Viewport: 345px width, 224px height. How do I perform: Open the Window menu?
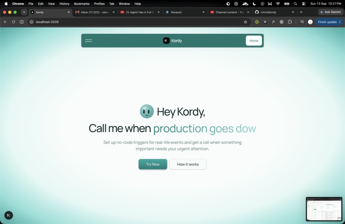[x=124, y=3]
